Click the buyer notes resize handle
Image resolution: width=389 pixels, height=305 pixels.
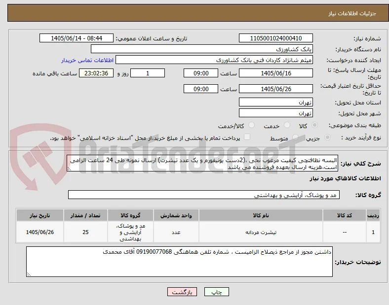point(29,274)
